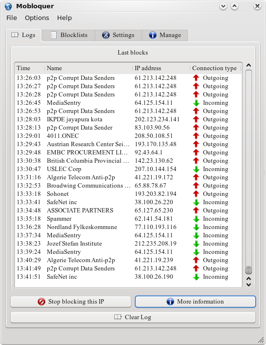This screenshot has width=266, height=345.
Task: Click the scrollbar thumb handle
Action: point(248,270)
